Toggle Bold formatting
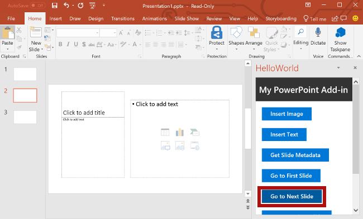The height and width of the screenshot is (219, 363). click(x=60, y=44)
